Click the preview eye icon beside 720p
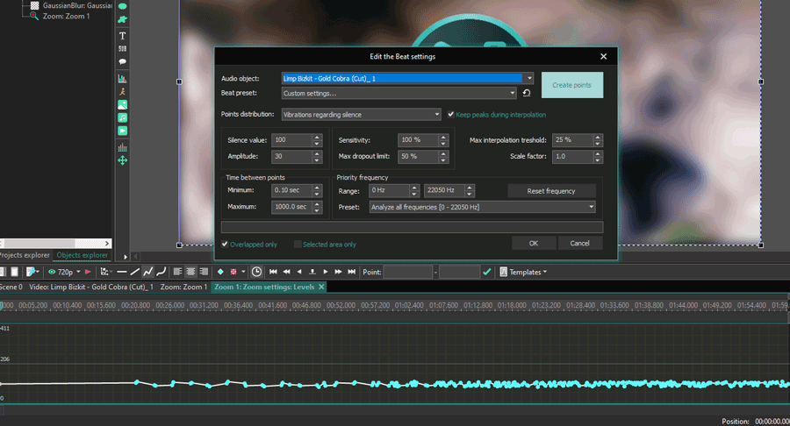This screenshot has height=426, width=790. click(52, 272)
